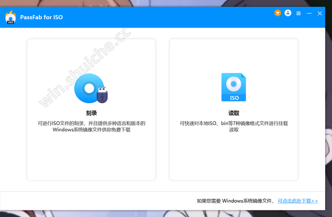Screen dimensions: 332x217
Task: Minimize the PassFab for ISO window
Action: [x=309, y=13]
